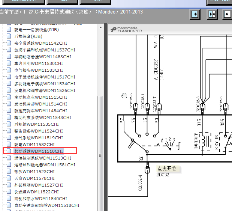Image resolution: width=232 pixels, height=211 pixels.
Task: Select highlighted 起动系统WDM11510CHI item
Action: point(39,151)
